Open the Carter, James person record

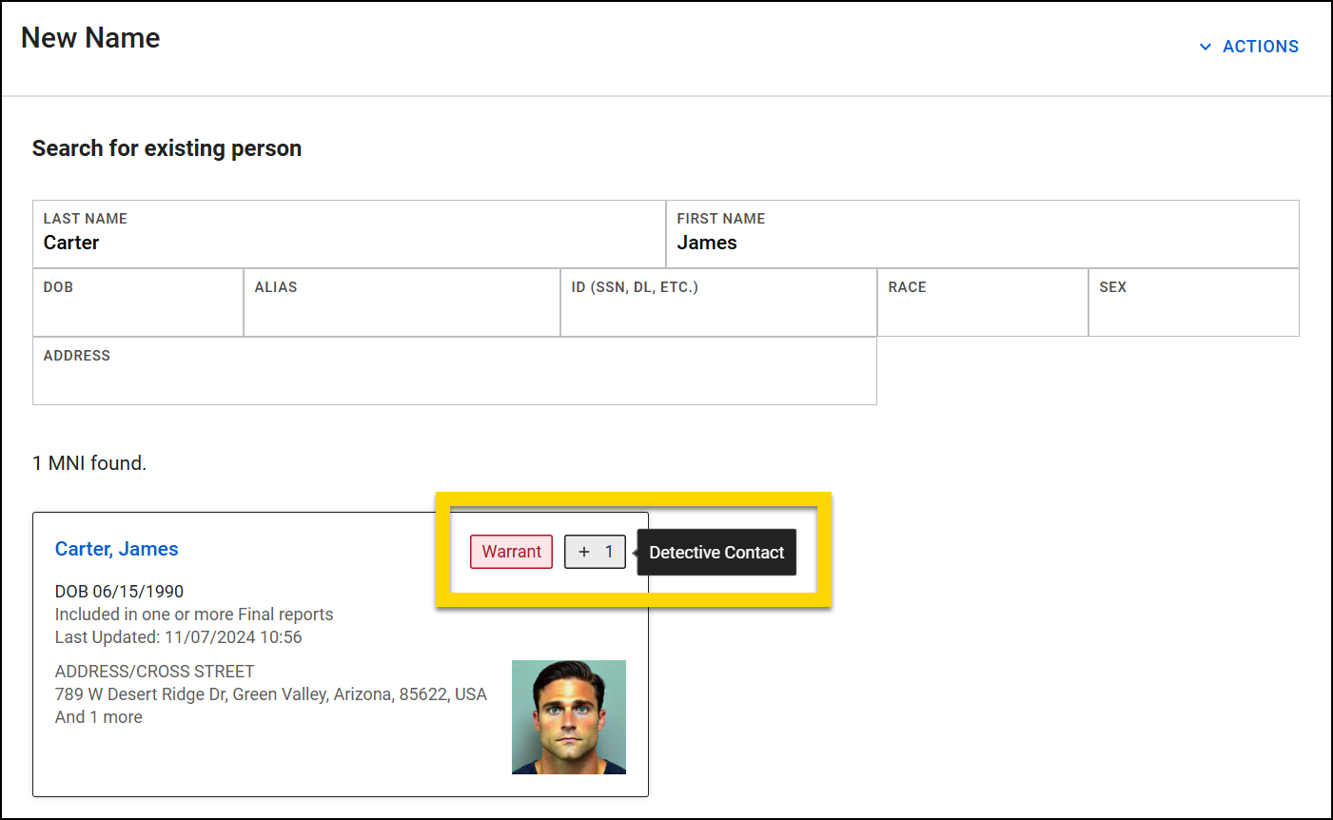coord(116,549)
